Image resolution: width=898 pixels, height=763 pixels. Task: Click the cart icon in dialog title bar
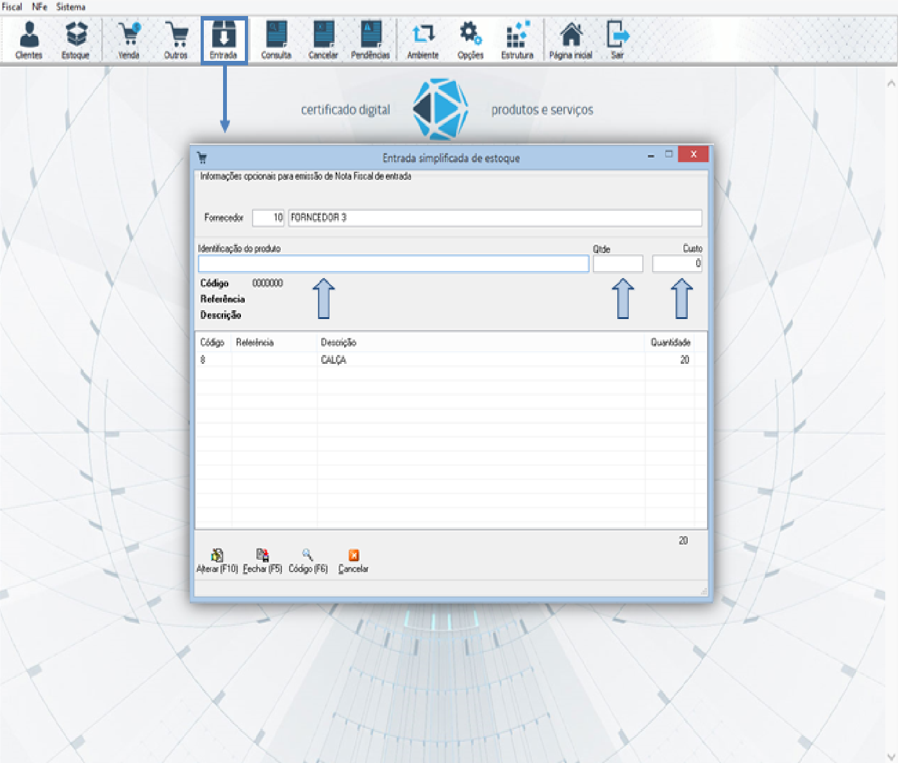point(202,158)
